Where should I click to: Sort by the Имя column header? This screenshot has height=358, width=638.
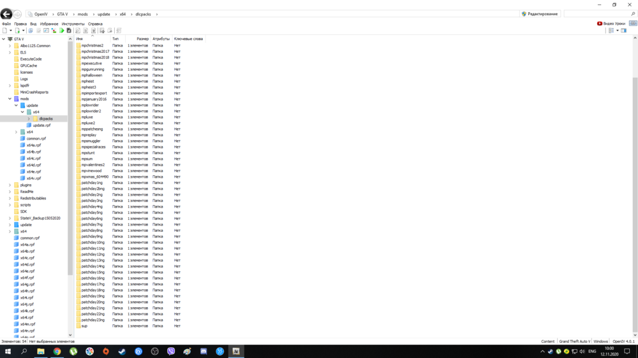(93, 39)
